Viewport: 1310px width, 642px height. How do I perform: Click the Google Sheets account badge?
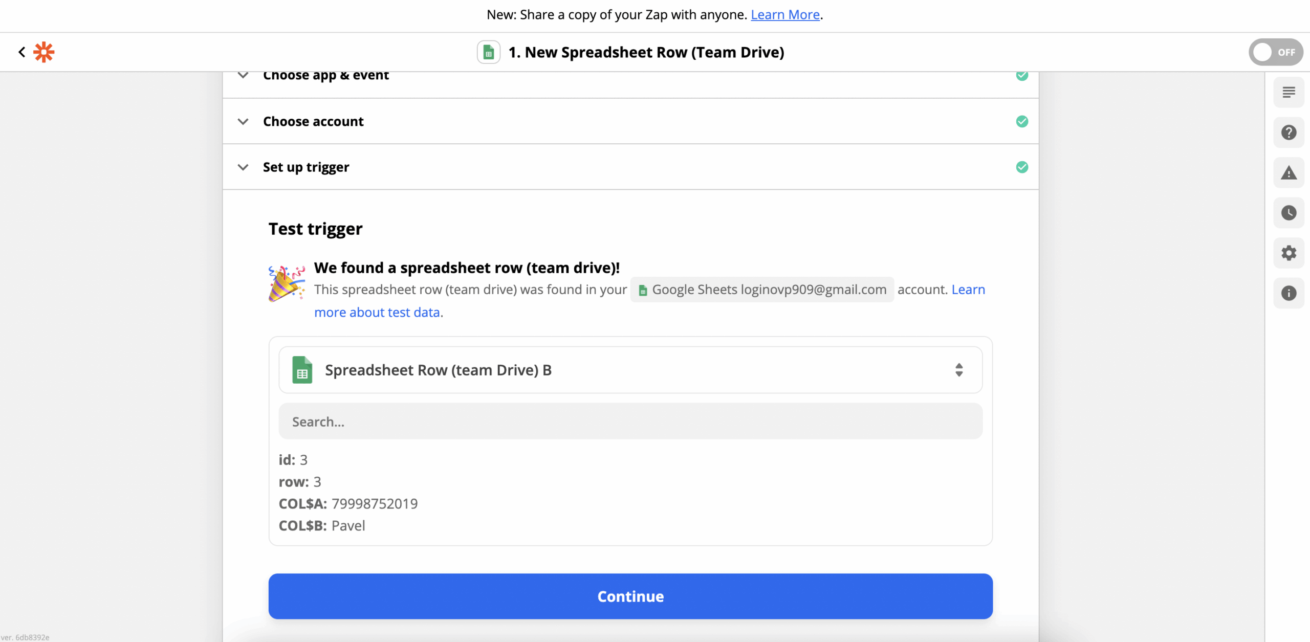[x=762, y=290]
